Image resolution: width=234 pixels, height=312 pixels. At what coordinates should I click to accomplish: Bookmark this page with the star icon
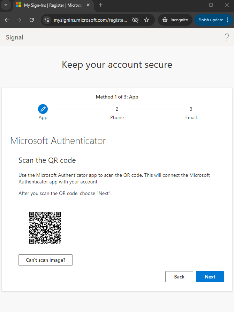click(x=146, y=20)
